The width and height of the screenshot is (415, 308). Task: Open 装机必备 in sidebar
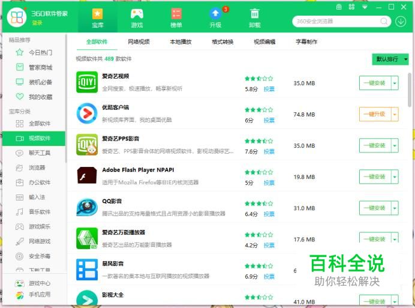pyautogui.click(x=34, y=82)
